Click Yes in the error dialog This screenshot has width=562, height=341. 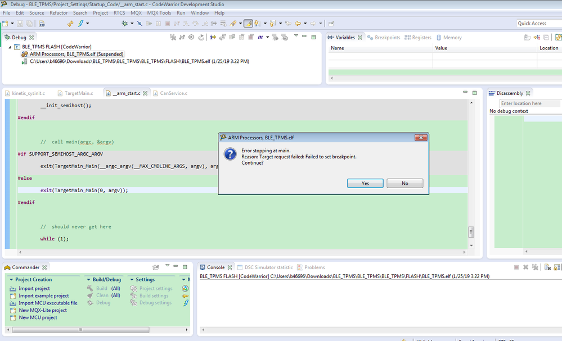click(x=365, y=183)
